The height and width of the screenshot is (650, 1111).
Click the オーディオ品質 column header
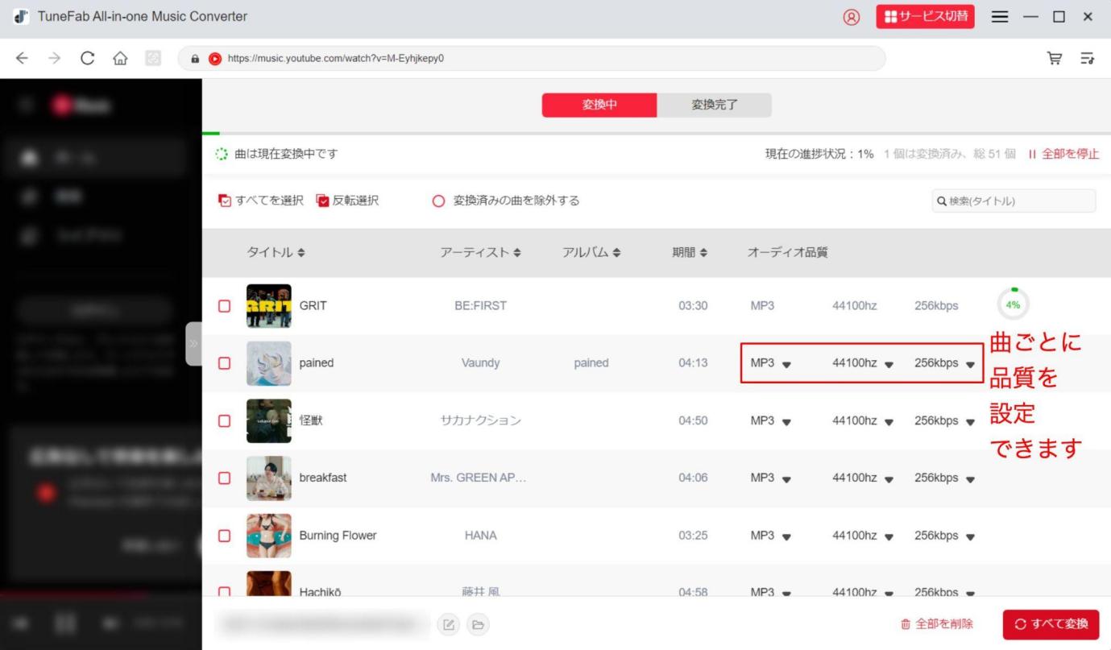[787, 253]
